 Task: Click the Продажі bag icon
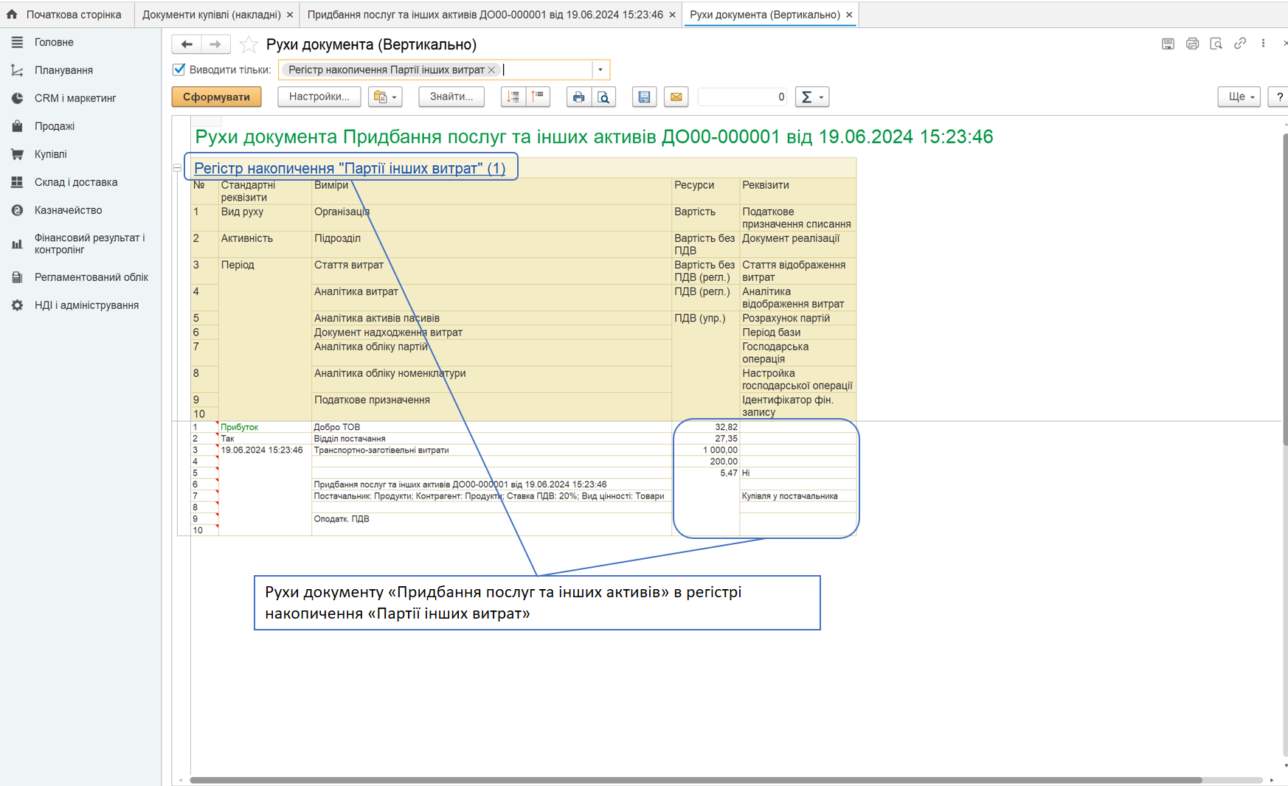[x=17, y=126]
